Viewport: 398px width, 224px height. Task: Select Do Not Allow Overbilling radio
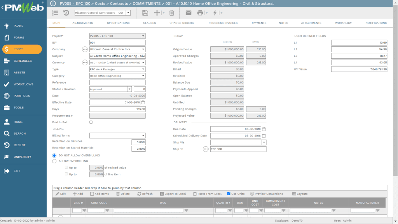point(54,156)
